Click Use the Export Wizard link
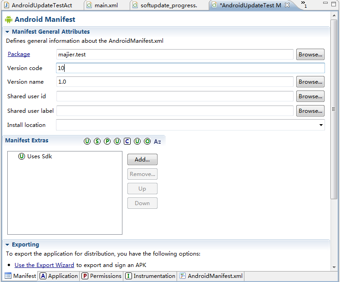340x282 pixels. [44, 265]
